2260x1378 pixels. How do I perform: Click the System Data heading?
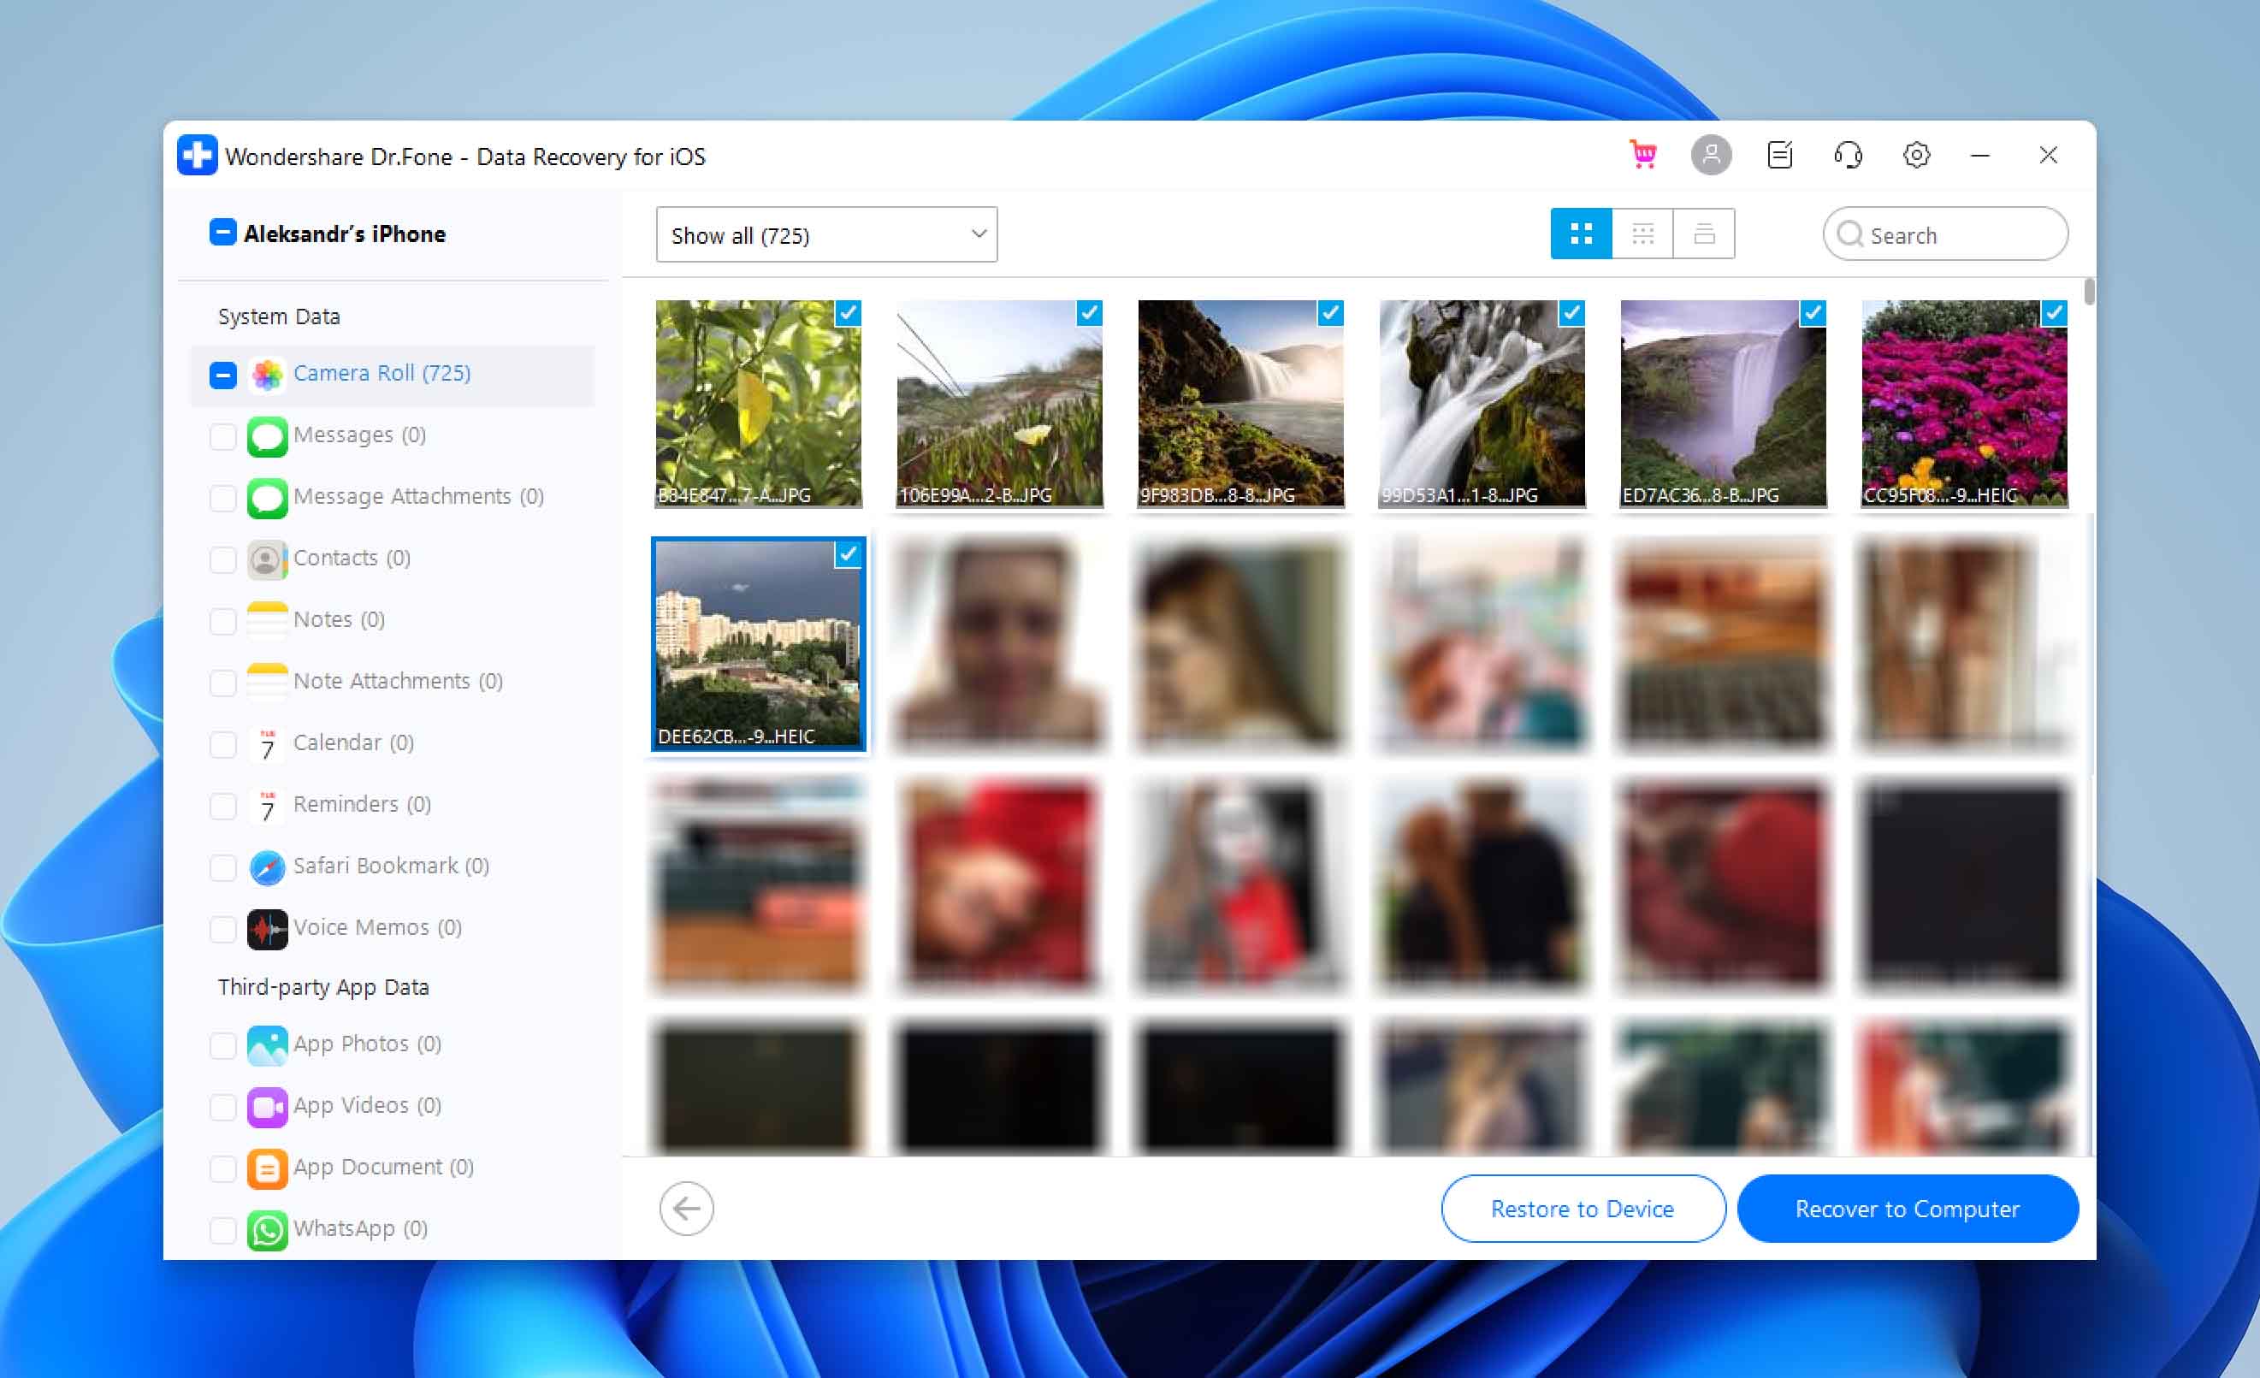279,316
